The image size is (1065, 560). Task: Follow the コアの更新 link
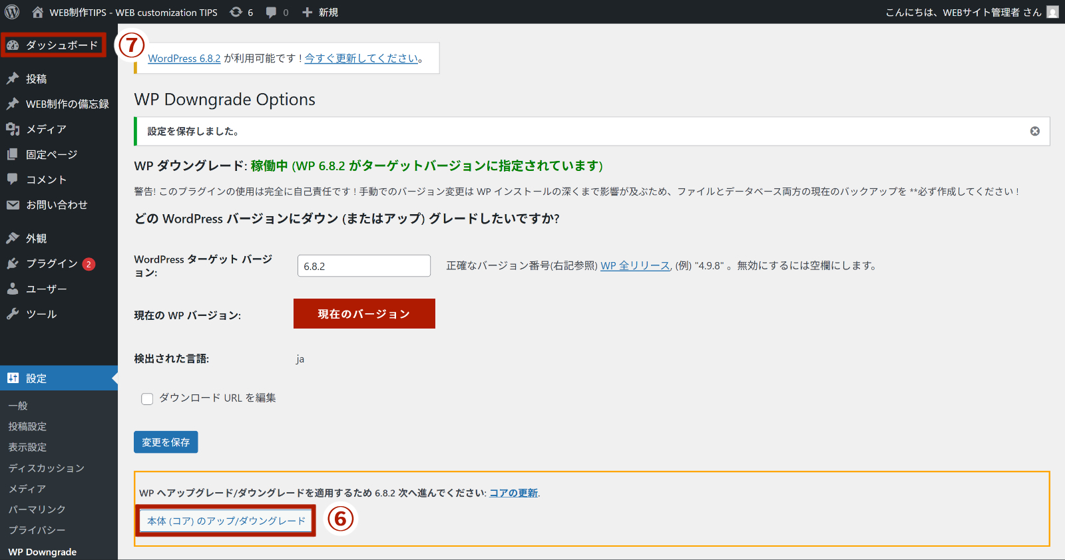513,493
